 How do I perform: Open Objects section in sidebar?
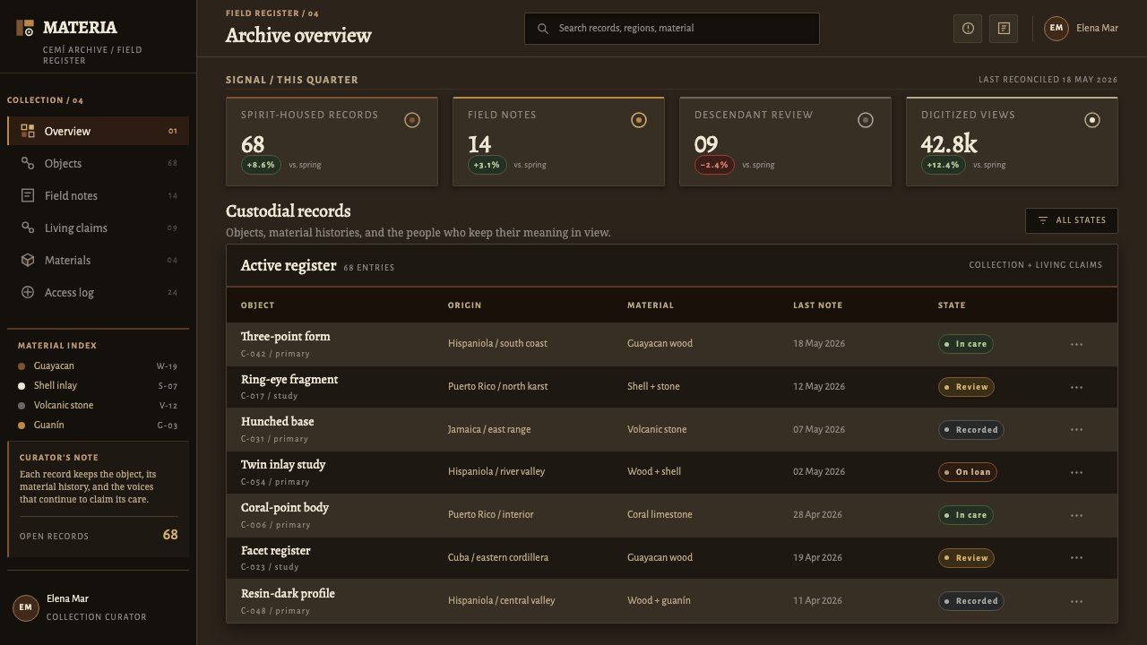point(99,163)
